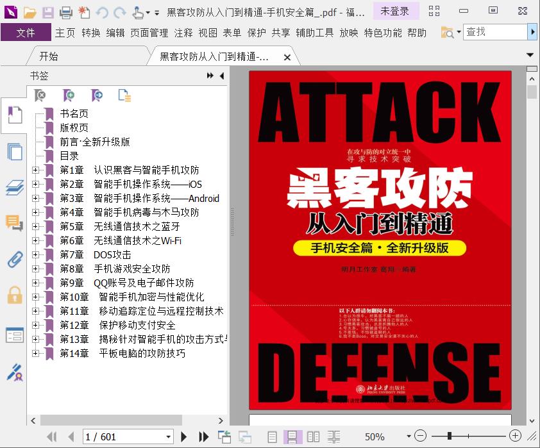Open the Digital signatures sidebar icon
The height and width of the screenshot is (448, 540).
[15, 372]
